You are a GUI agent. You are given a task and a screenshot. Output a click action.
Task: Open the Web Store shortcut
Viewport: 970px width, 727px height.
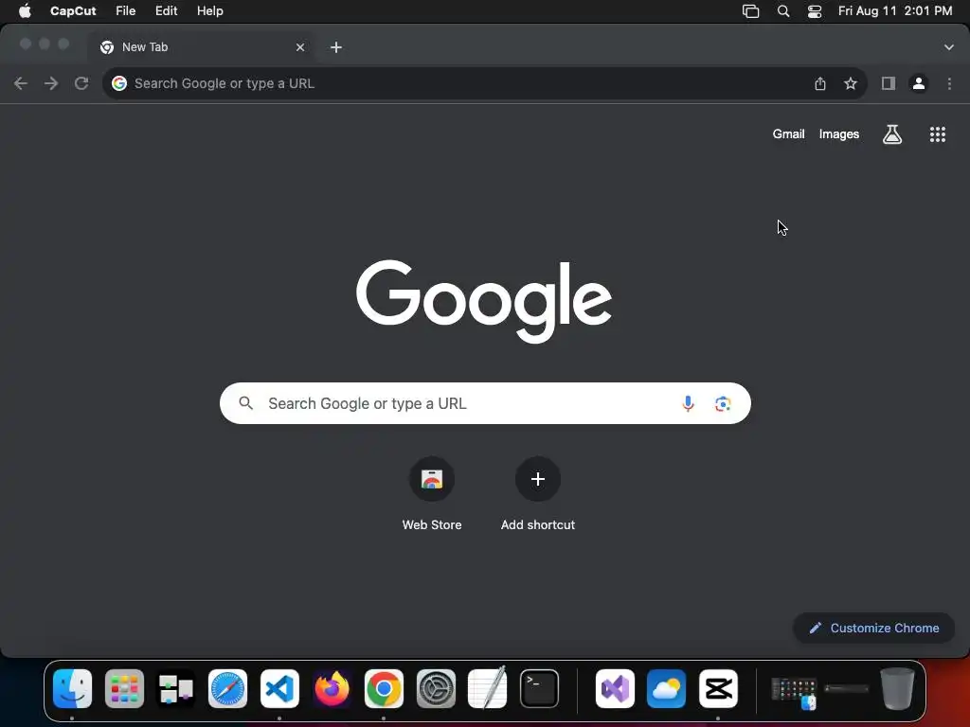[432, 494]
